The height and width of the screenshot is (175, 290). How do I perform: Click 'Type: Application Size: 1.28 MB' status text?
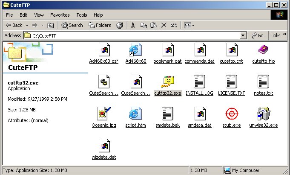coord(35,170)
